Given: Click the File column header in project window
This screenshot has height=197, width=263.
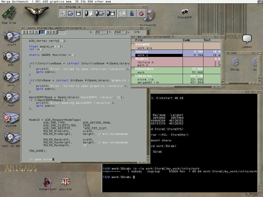Looking at the screenshot, I should click(139, 40).
